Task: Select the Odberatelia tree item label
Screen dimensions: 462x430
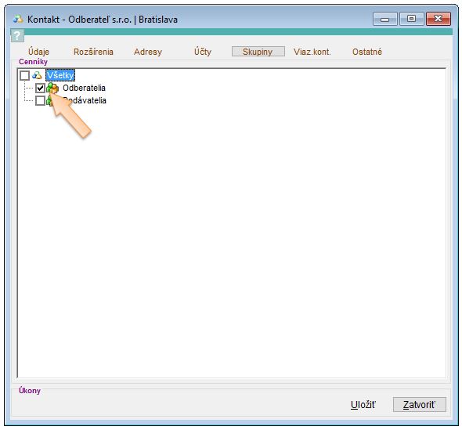Action: pos(84,88)
